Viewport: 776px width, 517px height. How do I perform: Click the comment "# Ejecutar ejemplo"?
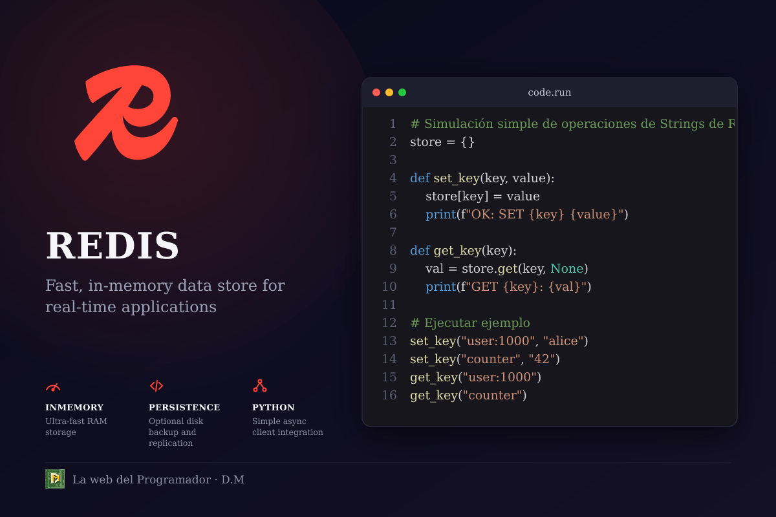point(470,322)
